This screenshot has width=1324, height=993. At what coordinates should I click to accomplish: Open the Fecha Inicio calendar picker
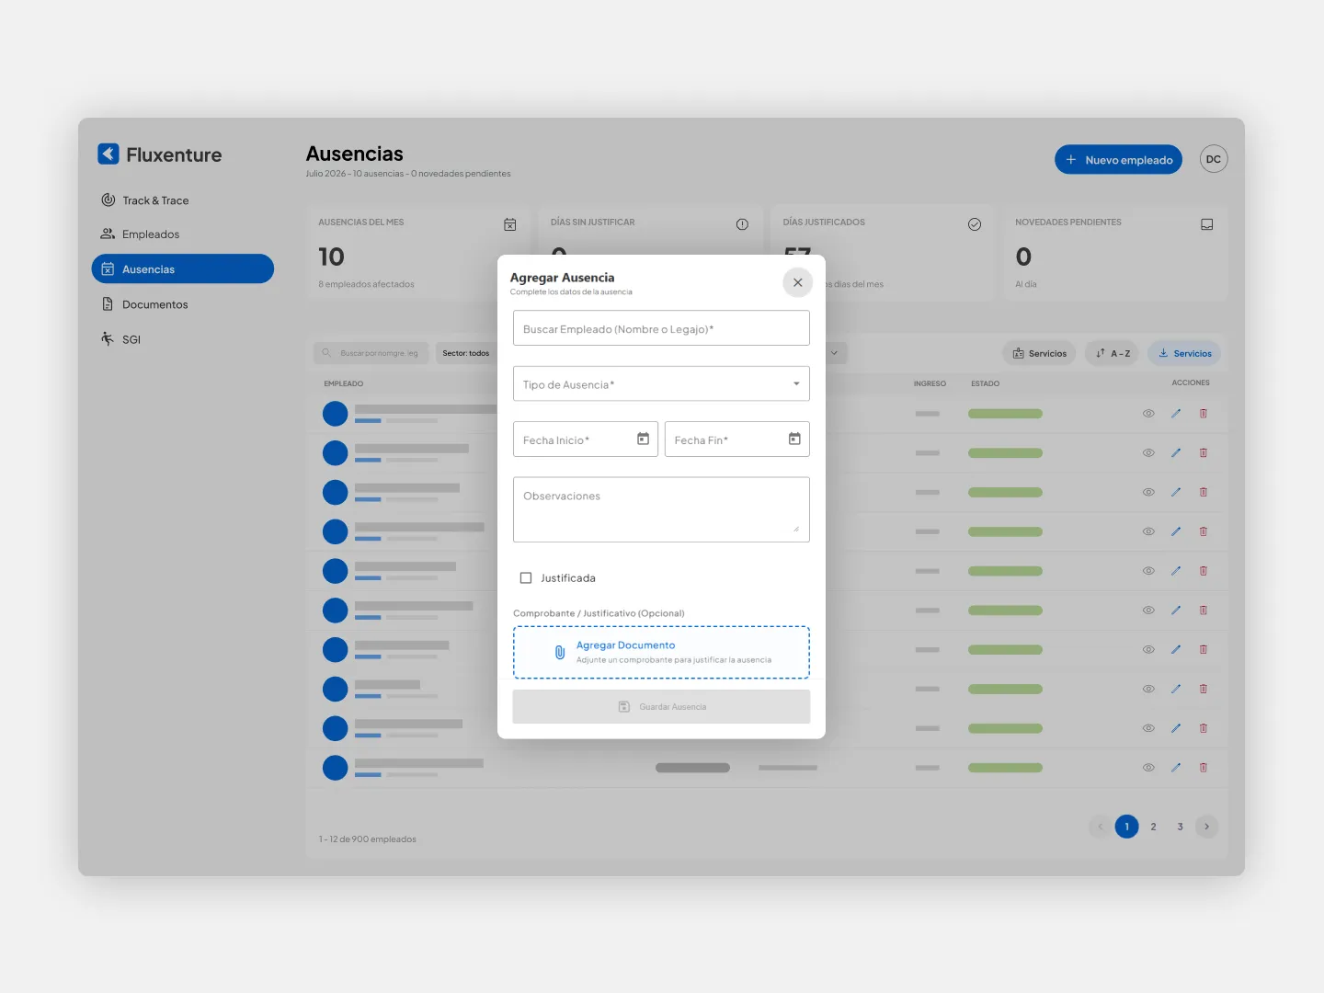point(643,439)
